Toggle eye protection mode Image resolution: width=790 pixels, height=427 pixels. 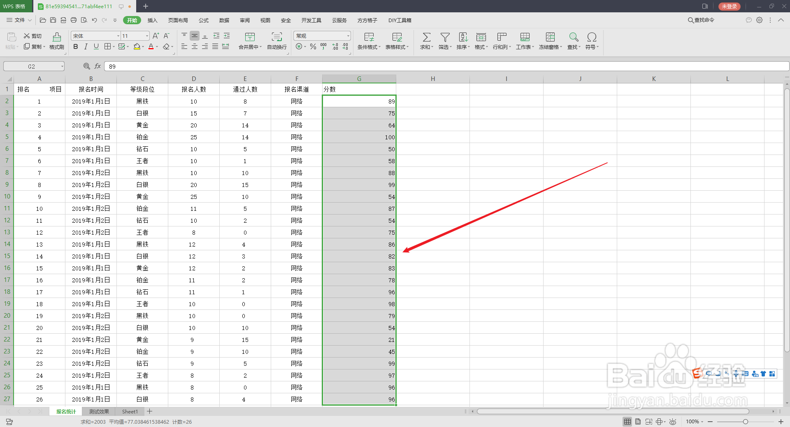673,422
